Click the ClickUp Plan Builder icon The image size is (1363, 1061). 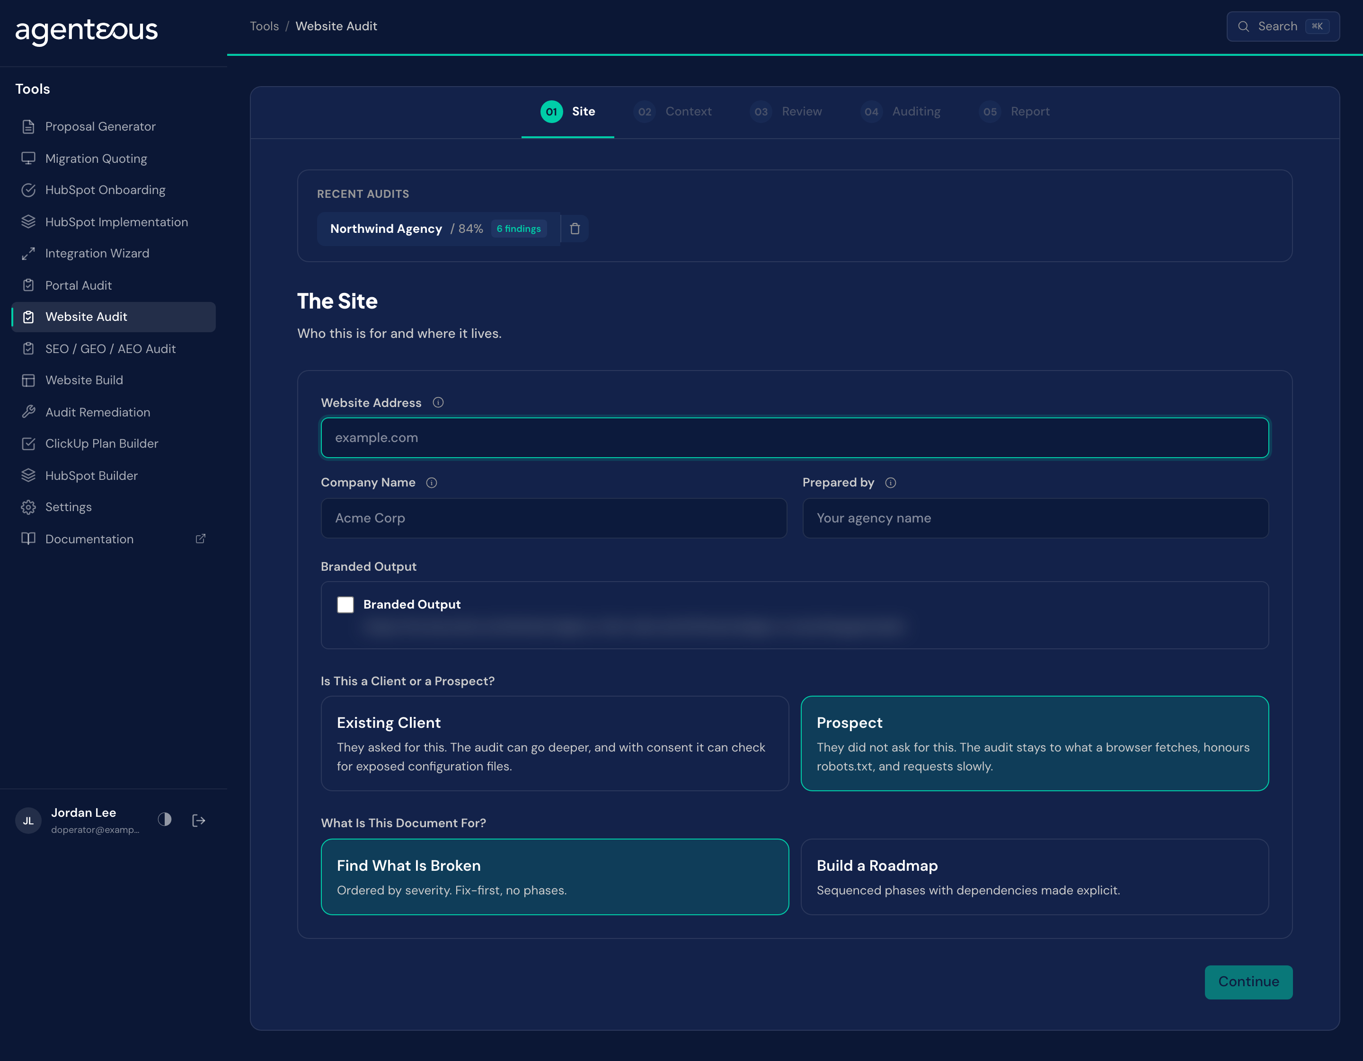28,444
